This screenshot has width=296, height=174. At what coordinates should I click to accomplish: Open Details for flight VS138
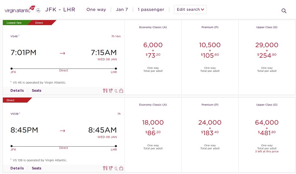click(x=17, y=168)
